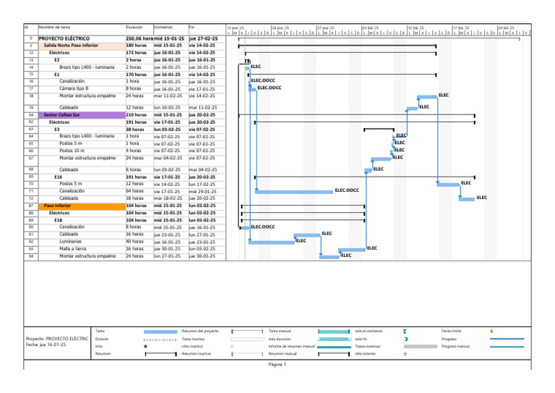
Task: Click the 'Id' column header
Action: point(26,27)
